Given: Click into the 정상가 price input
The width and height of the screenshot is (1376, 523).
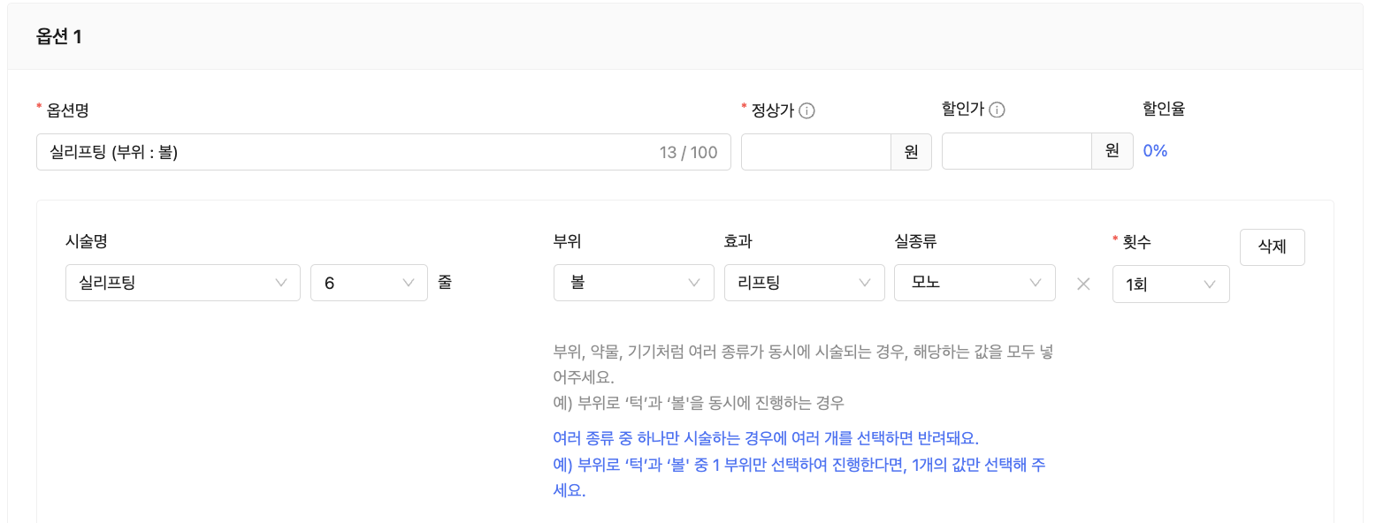Looking at the screenshot, I should (815, 152).
